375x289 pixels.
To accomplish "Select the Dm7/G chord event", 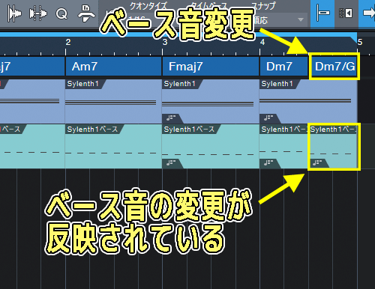I will click(334, 67).
